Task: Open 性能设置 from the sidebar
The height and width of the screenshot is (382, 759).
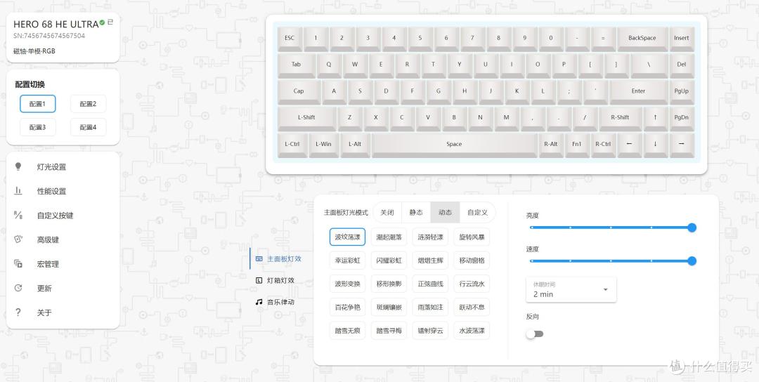Action: pyautogui.click(x=63, y=191)
